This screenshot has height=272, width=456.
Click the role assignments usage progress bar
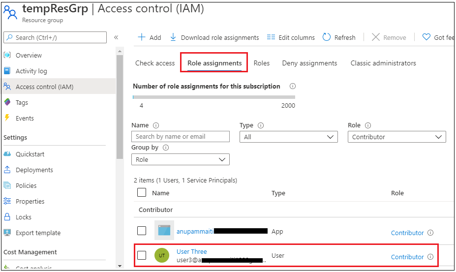click(x=214, y=97)
